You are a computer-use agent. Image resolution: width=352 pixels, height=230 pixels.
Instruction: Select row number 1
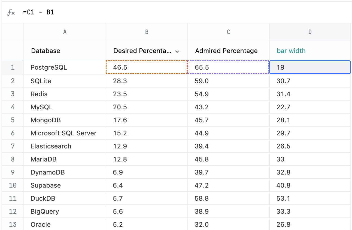(13, 67)
